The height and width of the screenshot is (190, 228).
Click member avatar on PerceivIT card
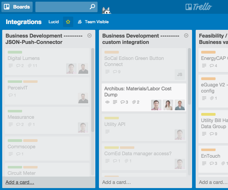pos(83,98)
